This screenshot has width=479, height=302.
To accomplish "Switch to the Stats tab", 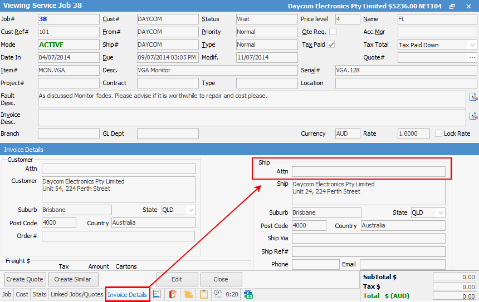I will pos(40,294).
